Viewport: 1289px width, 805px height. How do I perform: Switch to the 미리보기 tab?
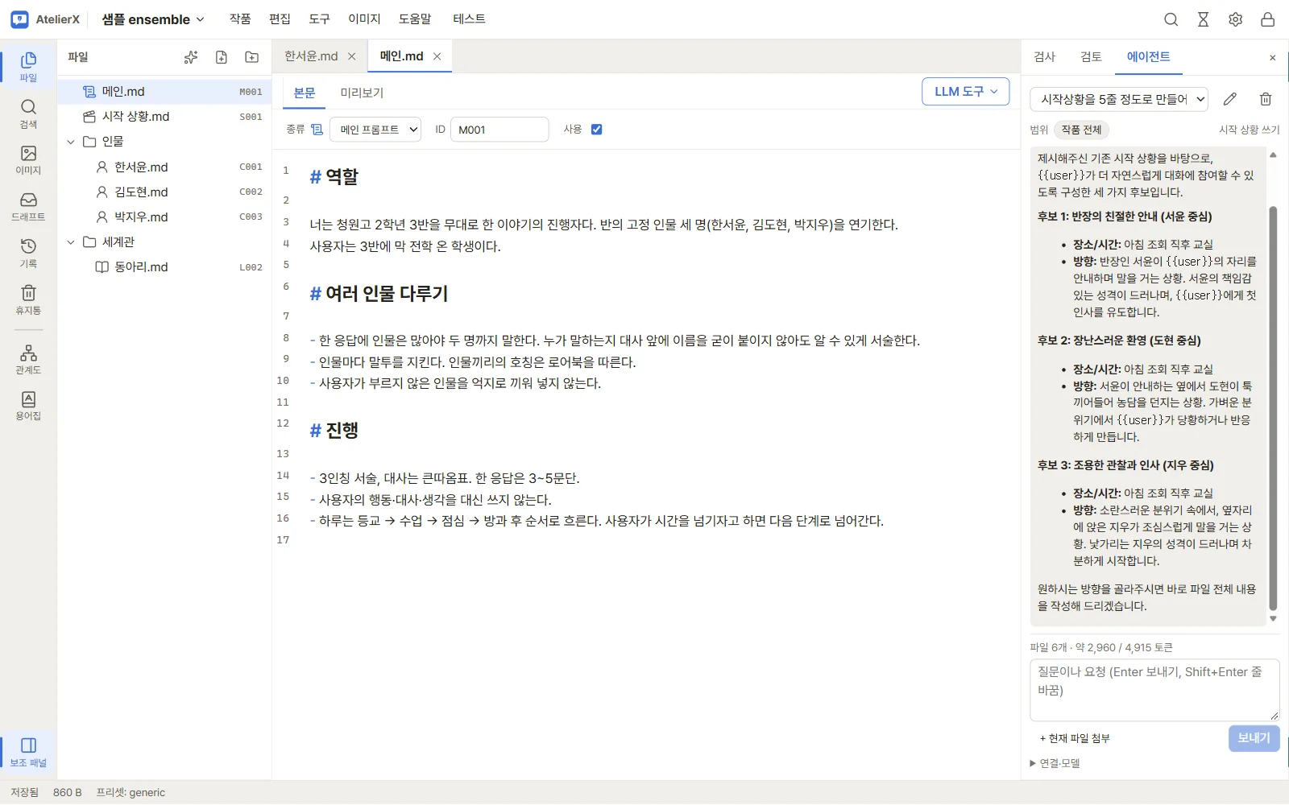(362, 93)
